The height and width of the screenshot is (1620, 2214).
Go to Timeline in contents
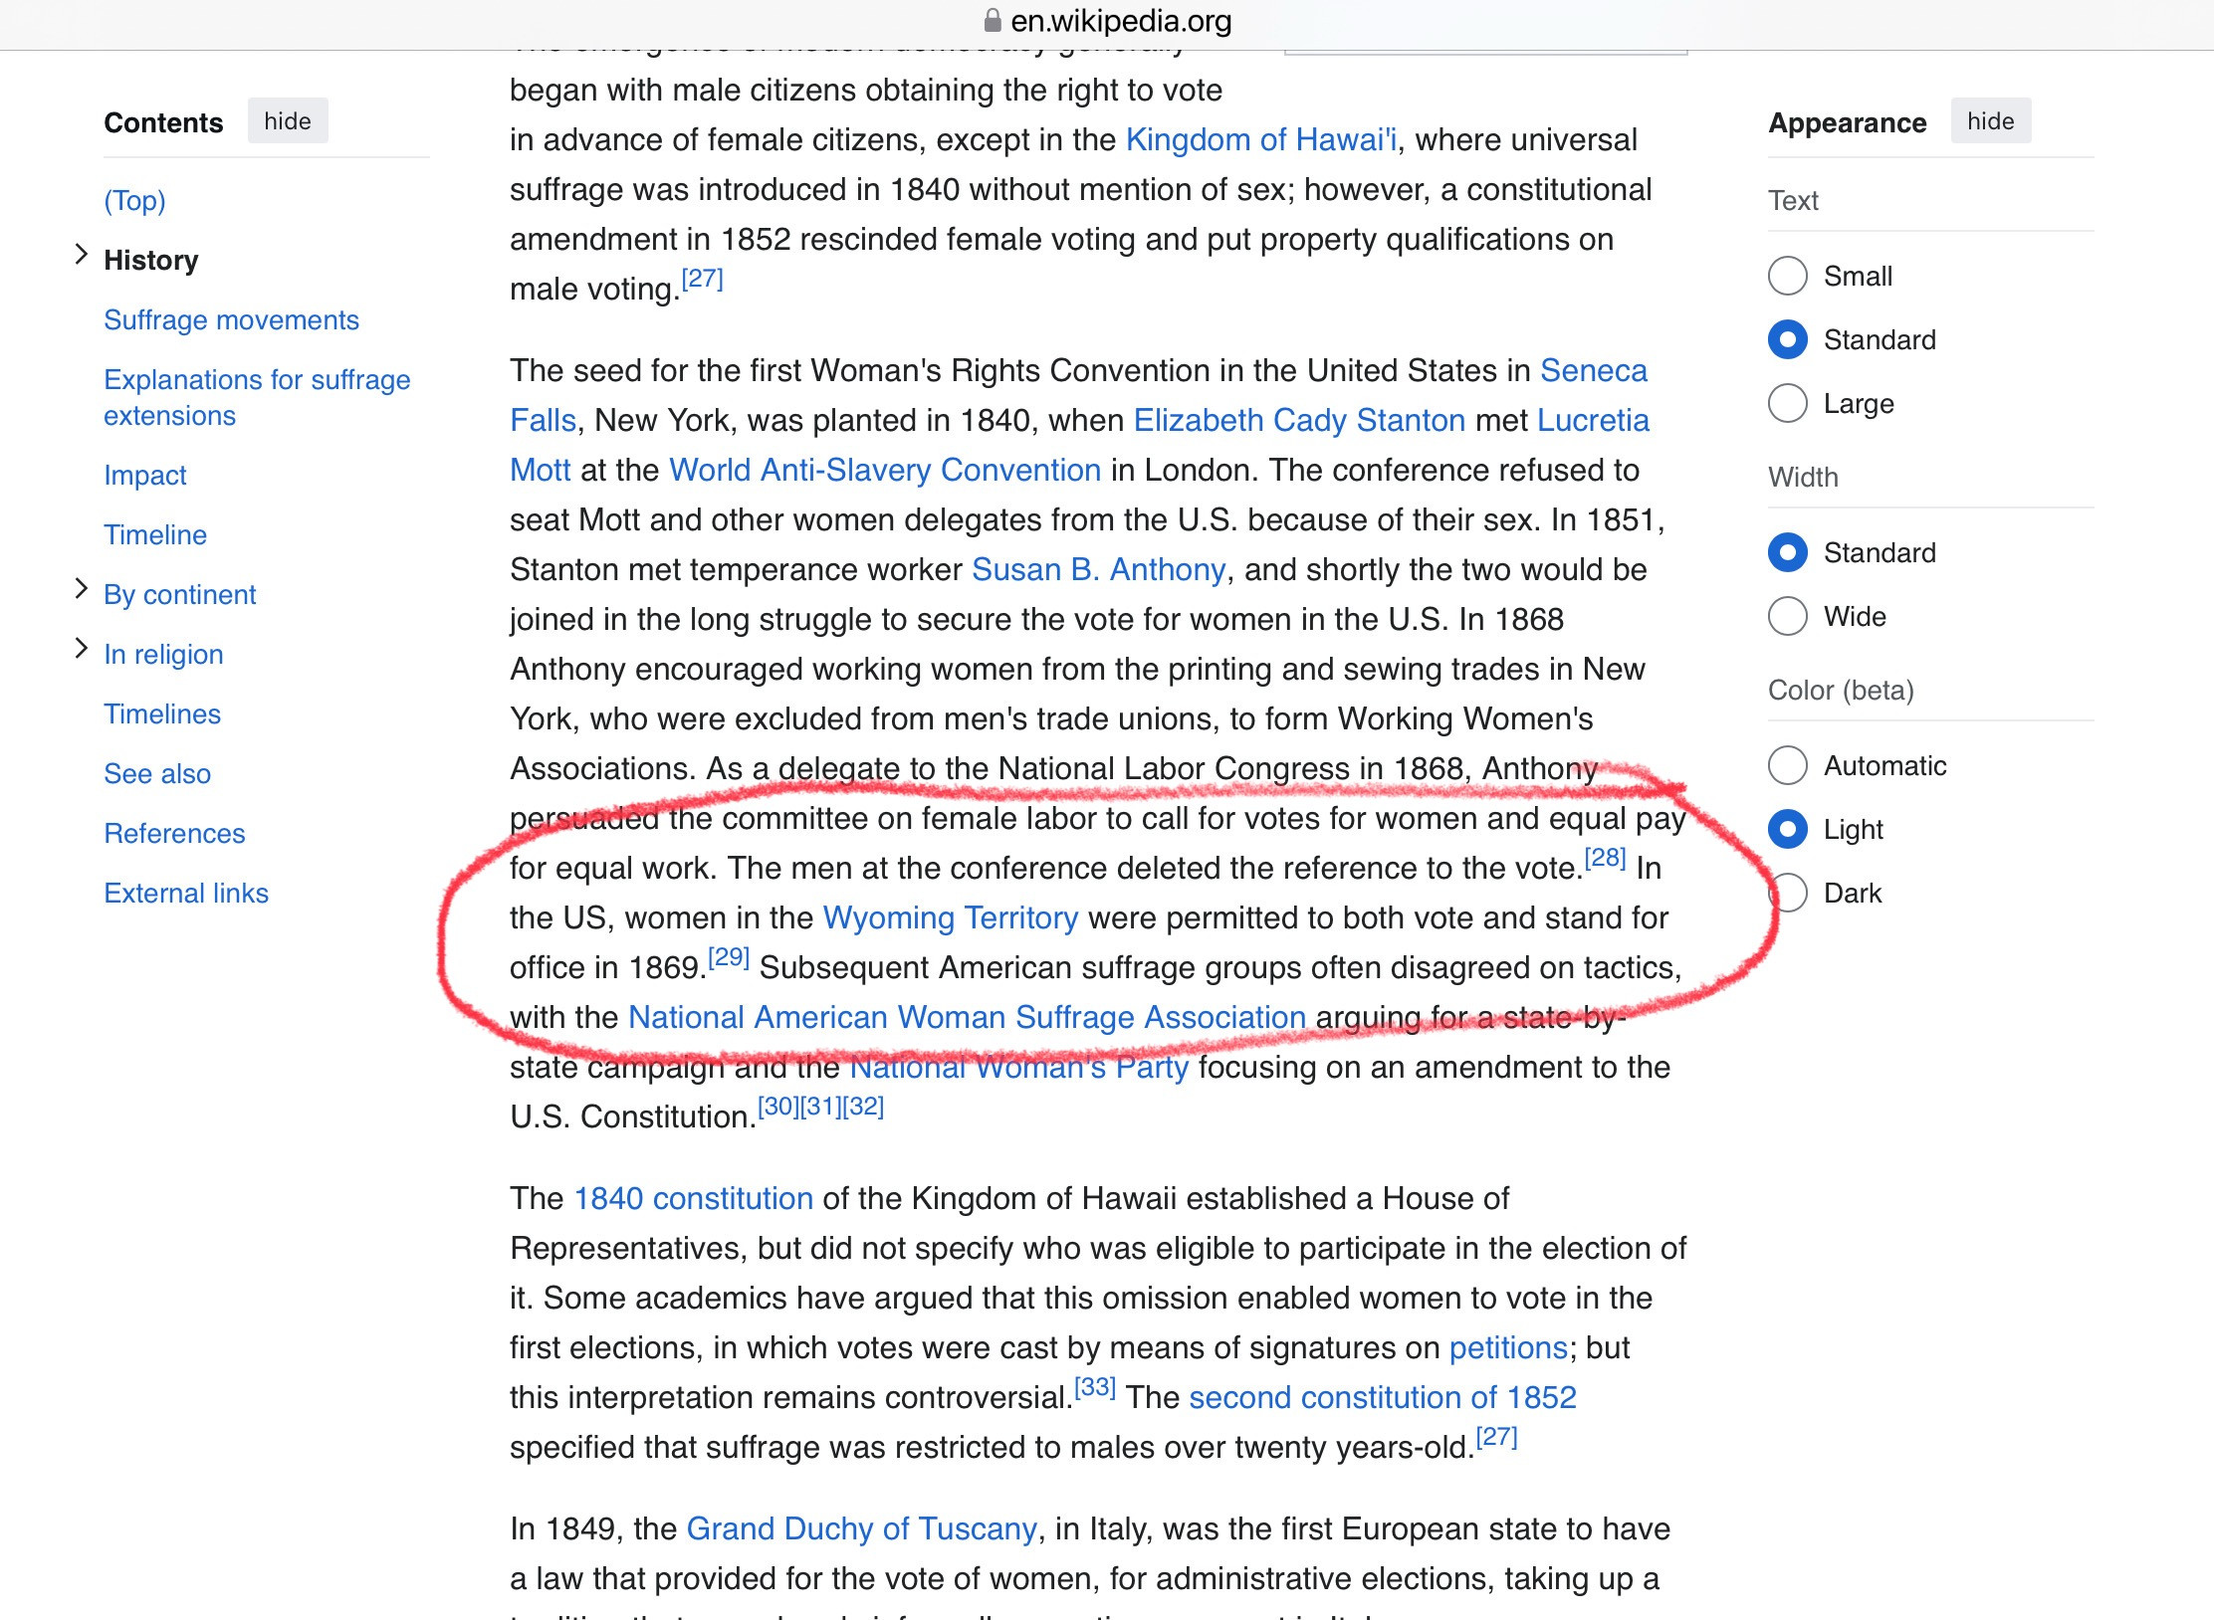(155, 534)
